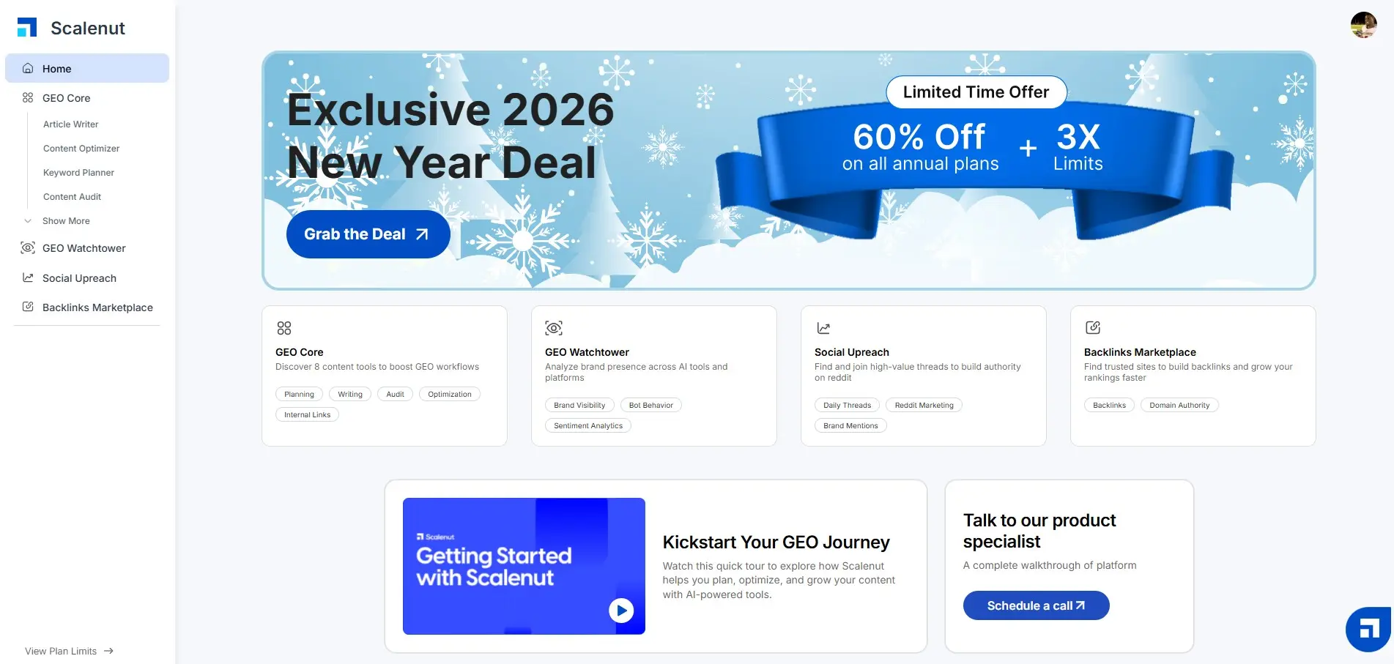Image resolution: width=1394 pixels, height=664 pixels.
Task: Click the Scalenut logo icon in sidebar
Action: click(x=27, y=28)
